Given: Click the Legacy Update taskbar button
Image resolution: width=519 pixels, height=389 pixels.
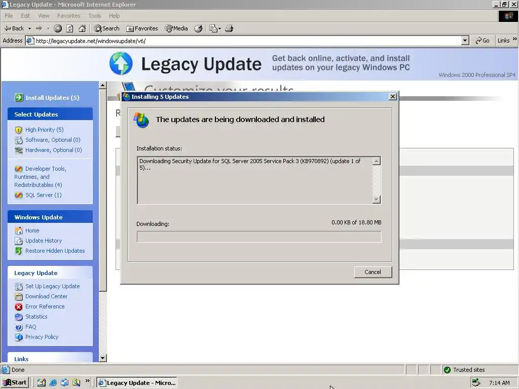Looking at the screenshot, I should pyautogui.click(x=137, y=383).
